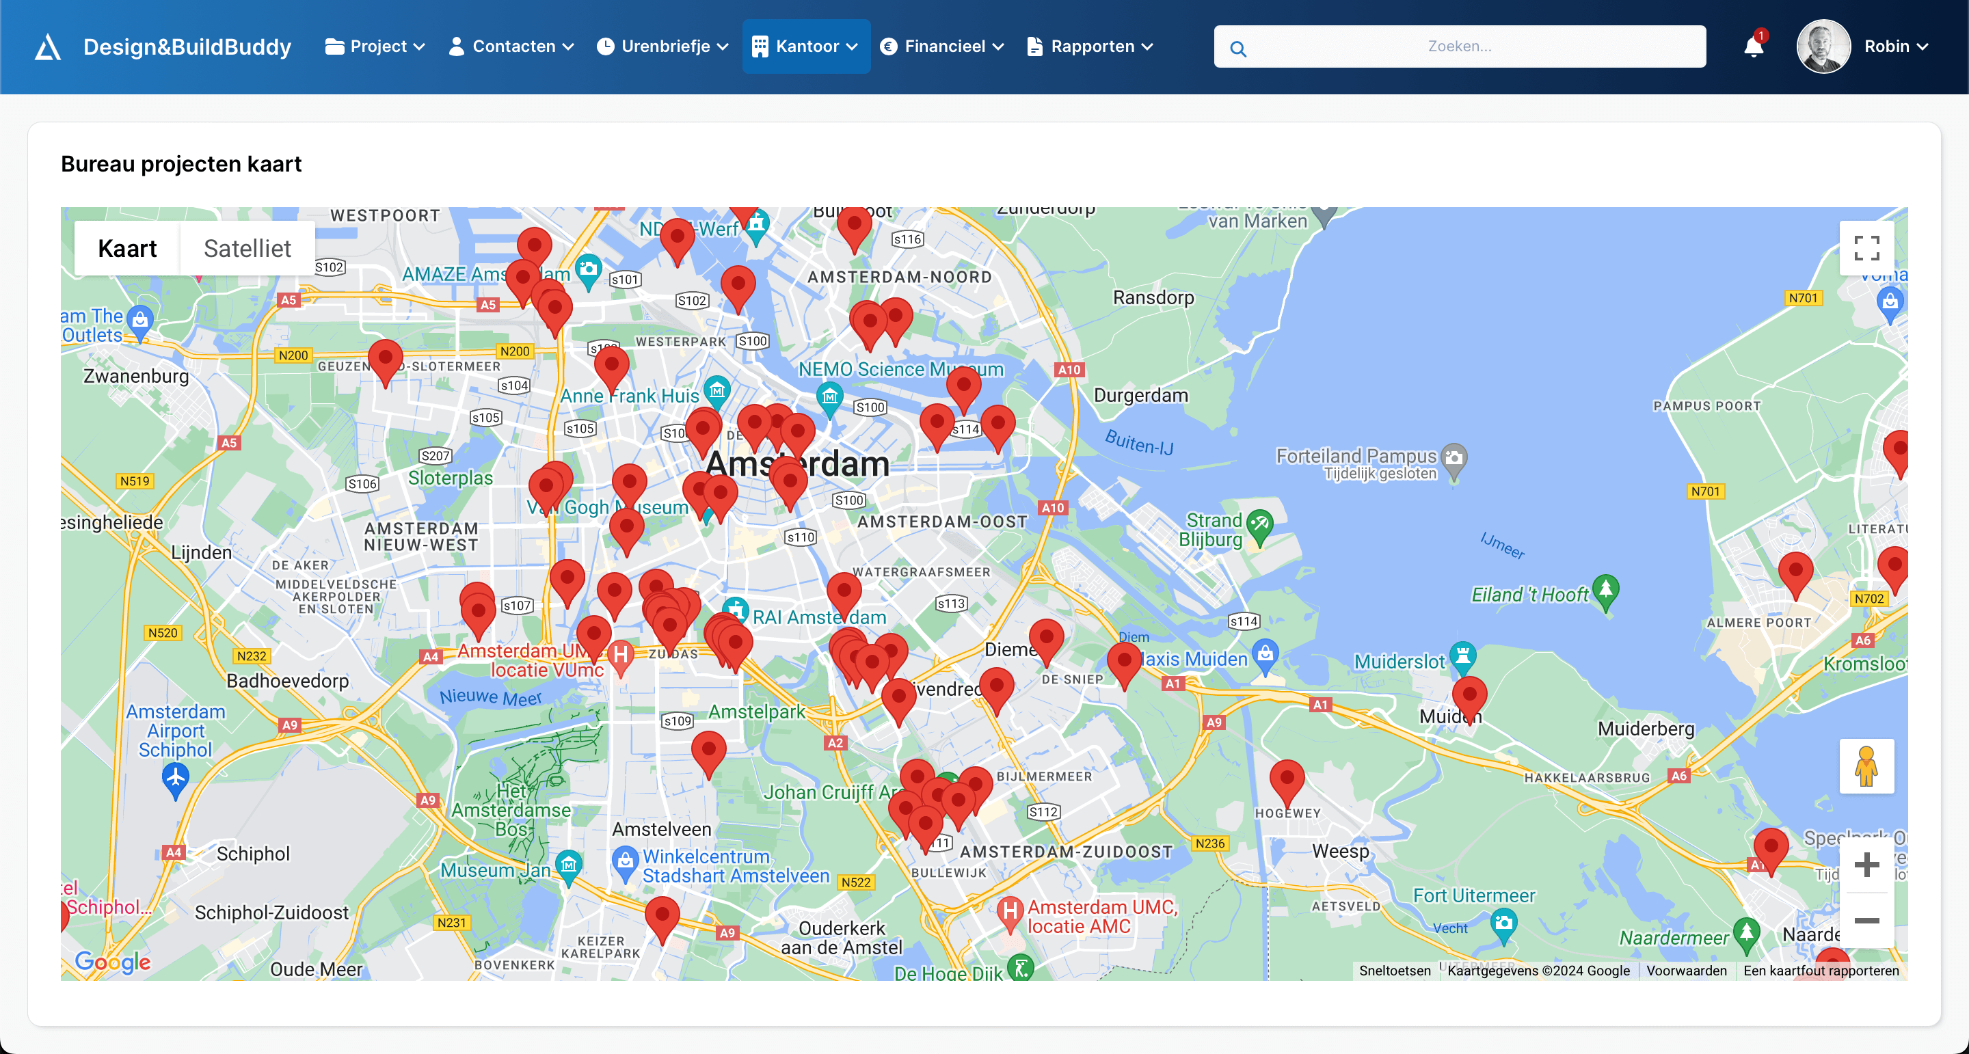Switch map to Kaart view
Image resolution: width=1969 pixels, height=1054 pixels.
[x=127, y=248]
